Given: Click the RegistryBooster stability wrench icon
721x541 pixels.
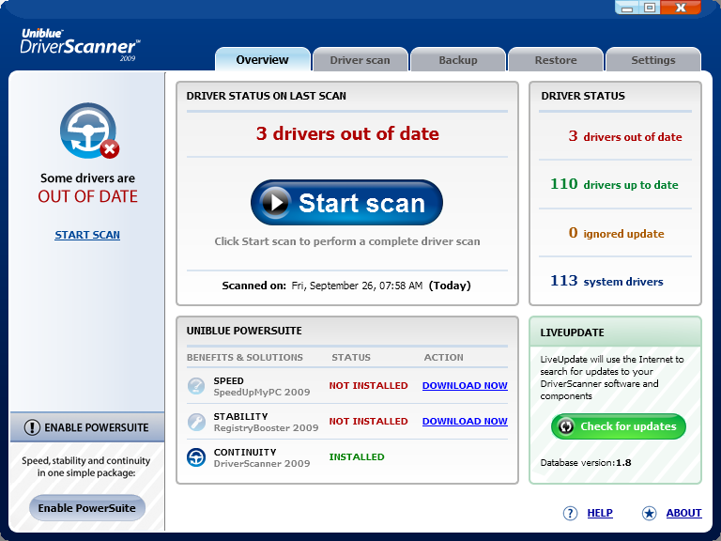Looking at the screenshot, I should 196,421.
